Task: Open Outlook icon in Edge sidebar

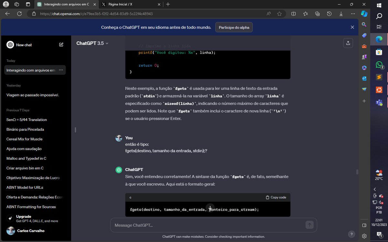Action: 364,78
